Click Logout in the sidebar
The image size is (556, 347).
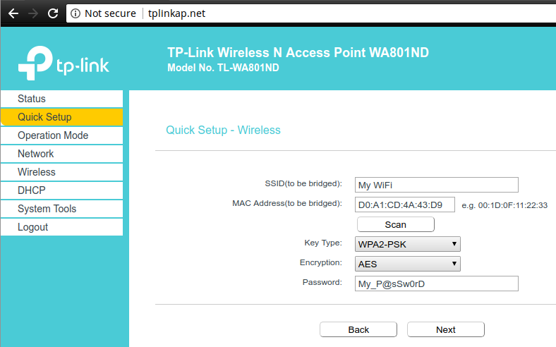coord(61,227)
